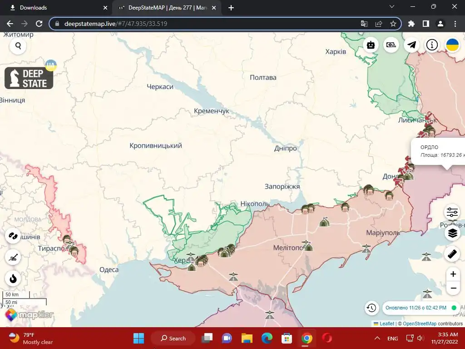Toggle the military units icon button
The width and height of the screenshot is (465, 349).
[13, 236]
